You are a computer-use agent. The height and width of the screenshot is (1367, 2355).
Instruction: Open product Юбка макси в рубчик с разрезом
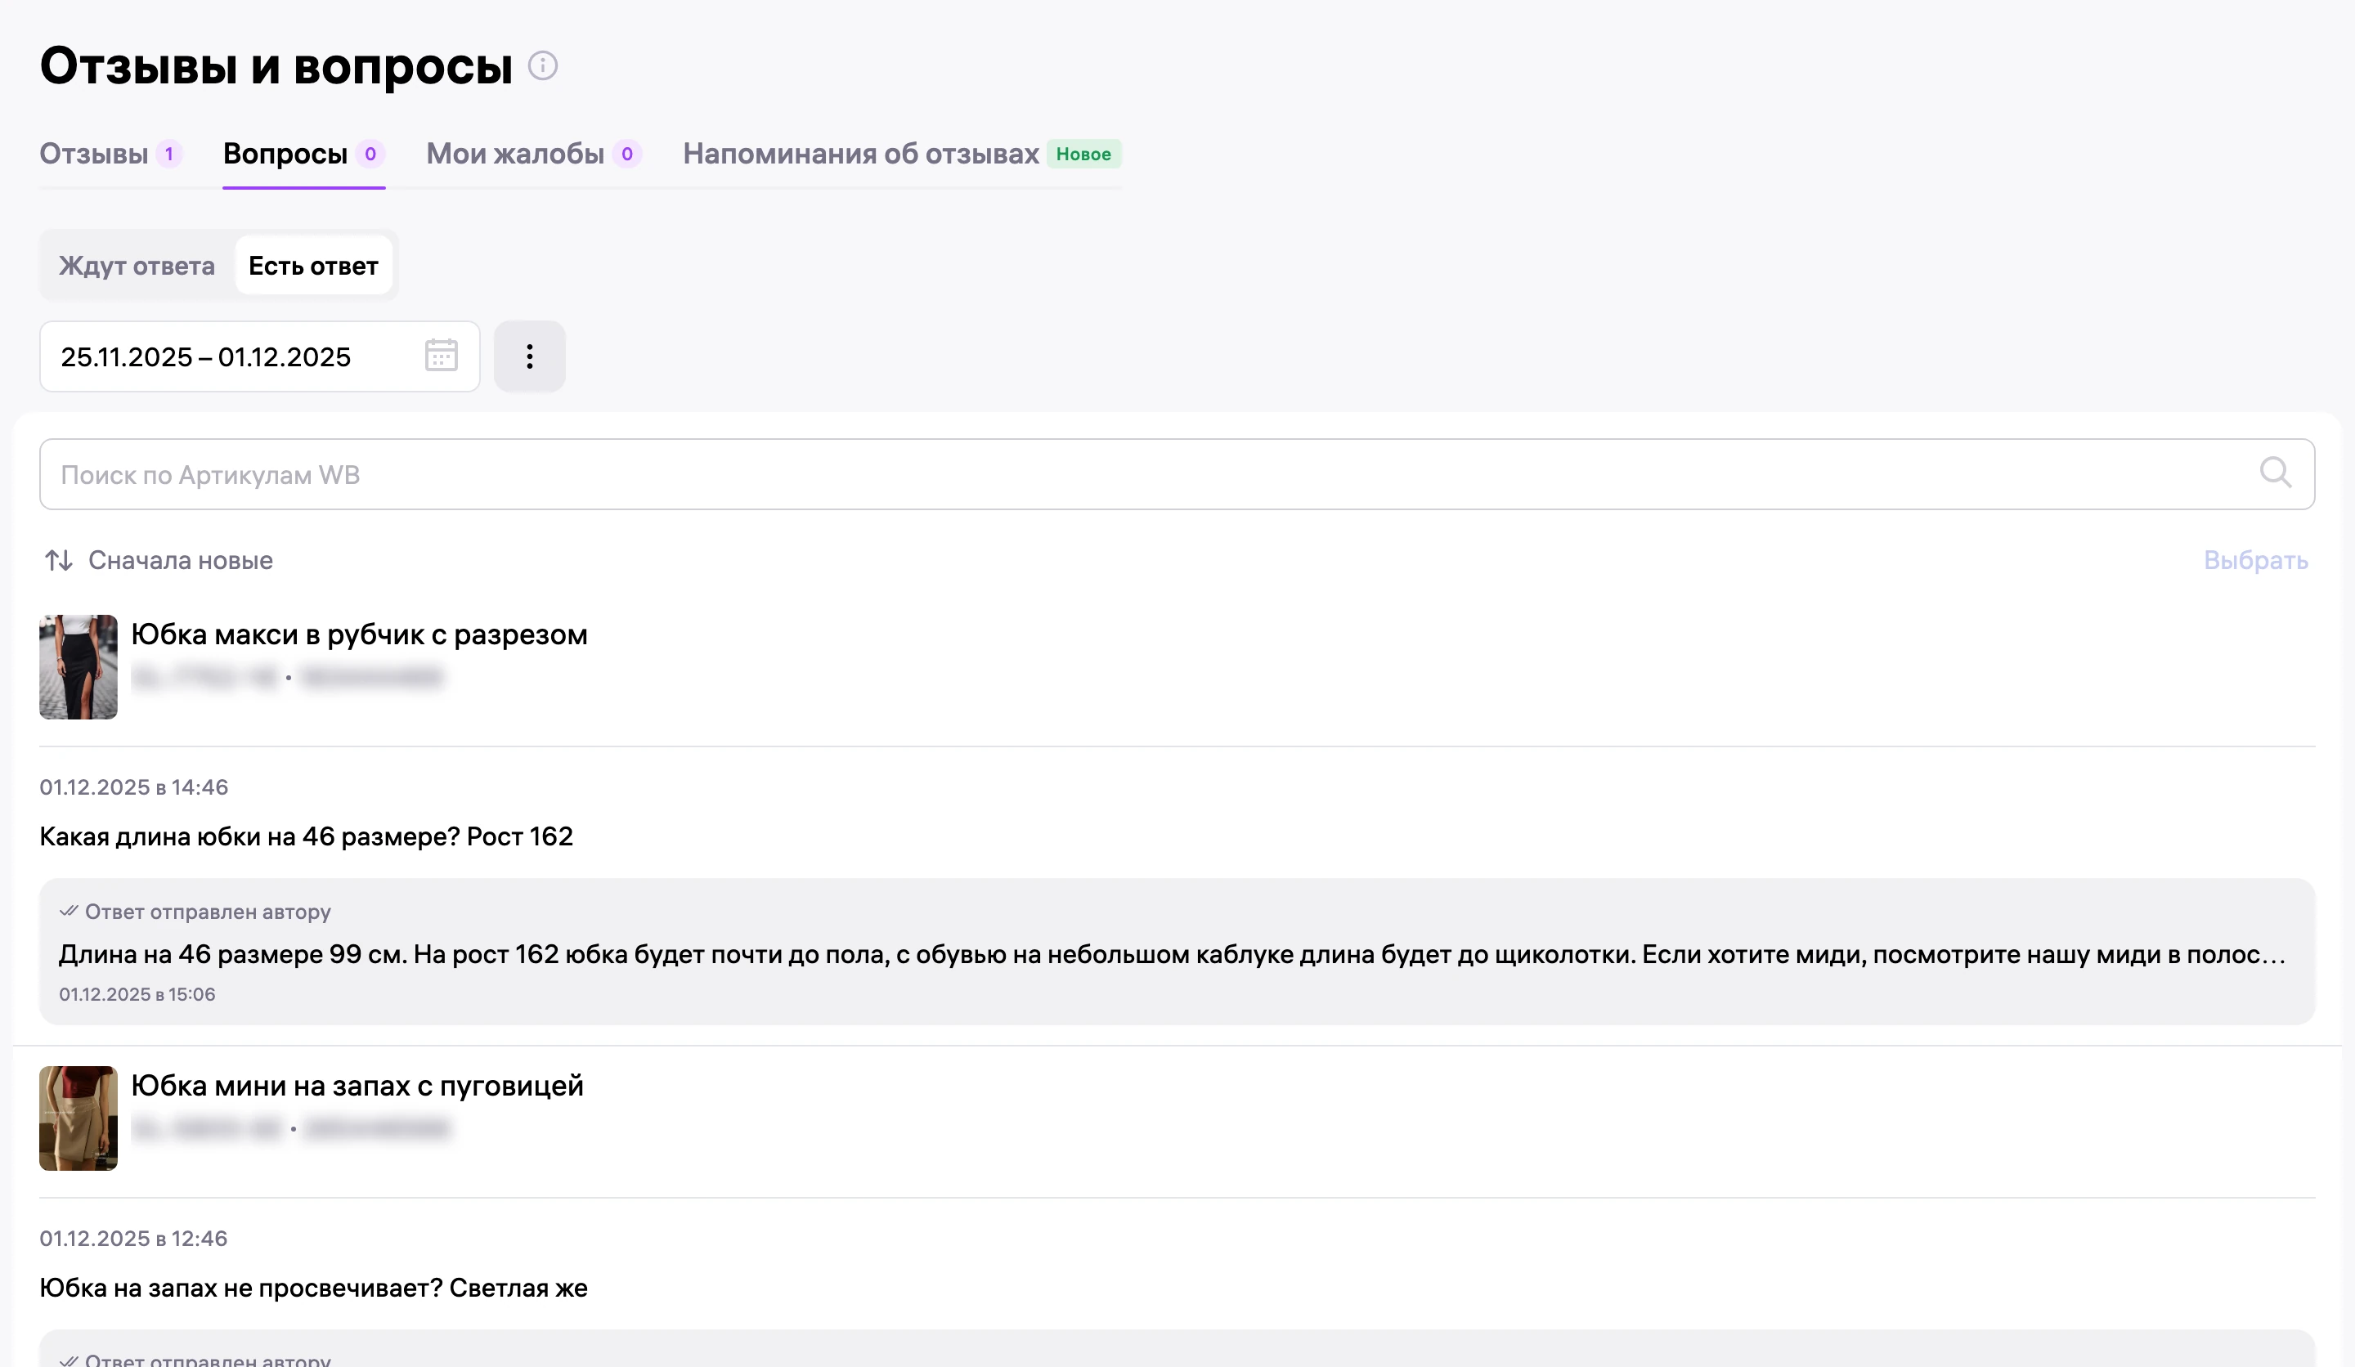pyautogui.click(x=359, y=635)
